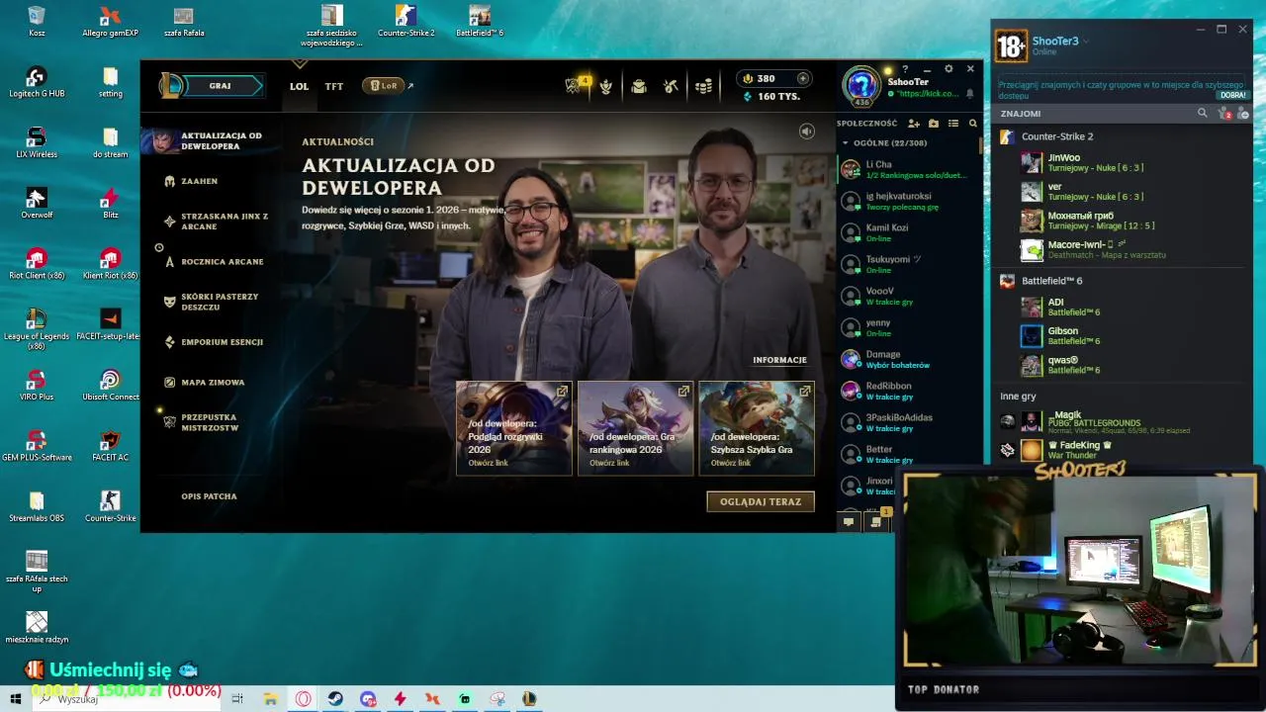Select Emporium Esencji sidebar item
Image resolution: width=1266 pixels, height=712 pixels.
(x=214, y=342)
